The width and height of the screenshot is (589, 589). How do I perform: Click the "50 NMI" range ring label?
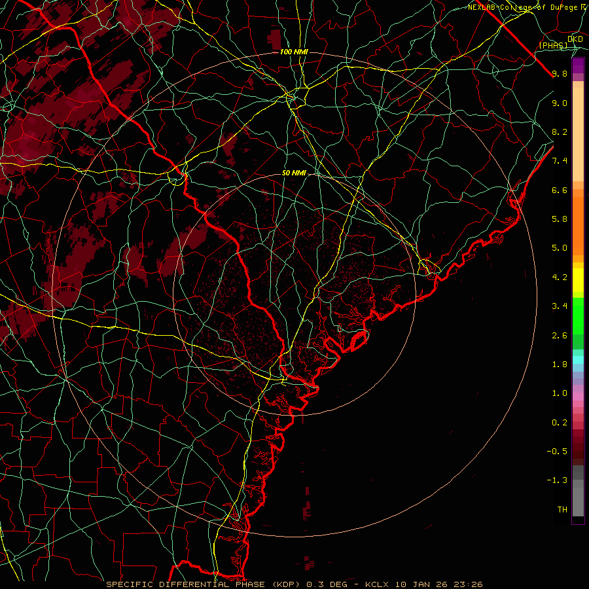coord(294,173)
